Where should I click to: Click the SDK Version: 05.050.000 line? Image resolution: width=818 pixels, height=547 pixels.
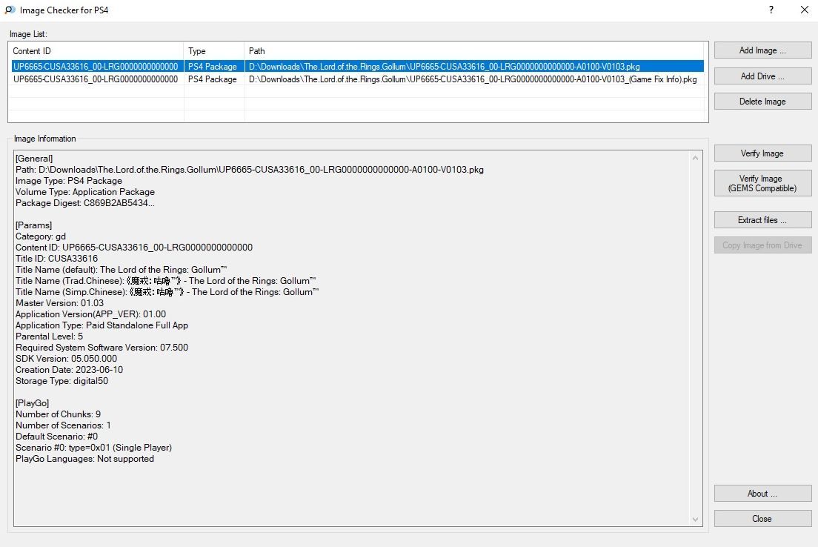coord(66,359)
